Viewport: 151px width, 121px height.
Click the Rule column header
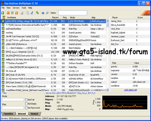coord(121,63)
